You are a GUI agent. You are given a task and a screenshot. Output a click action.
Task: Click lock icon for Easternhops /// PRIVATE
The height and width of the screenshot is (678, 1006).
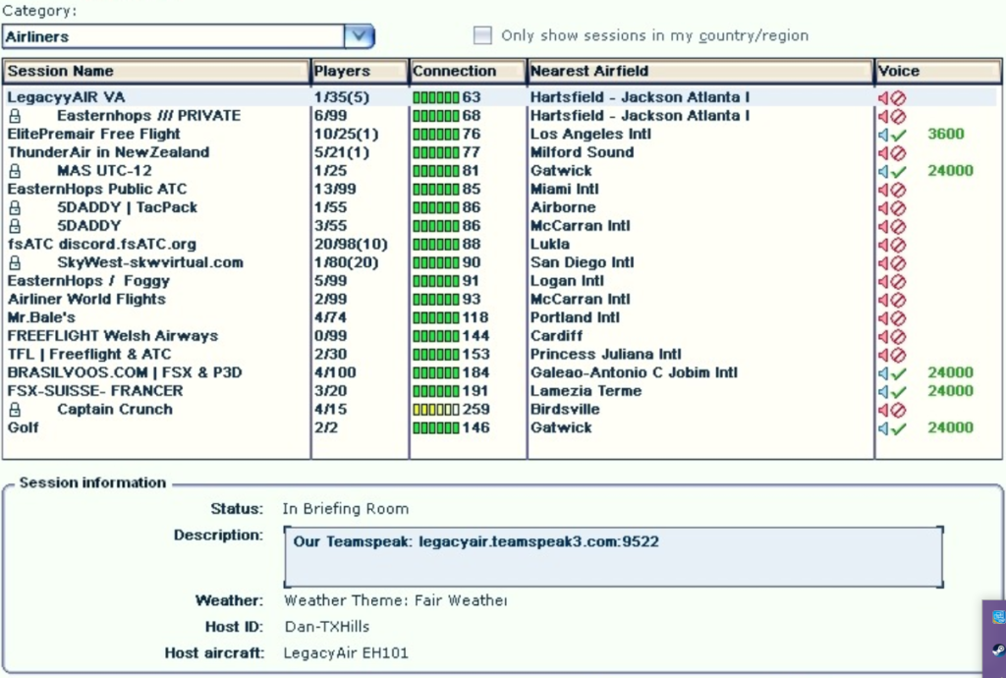point(15,116)
